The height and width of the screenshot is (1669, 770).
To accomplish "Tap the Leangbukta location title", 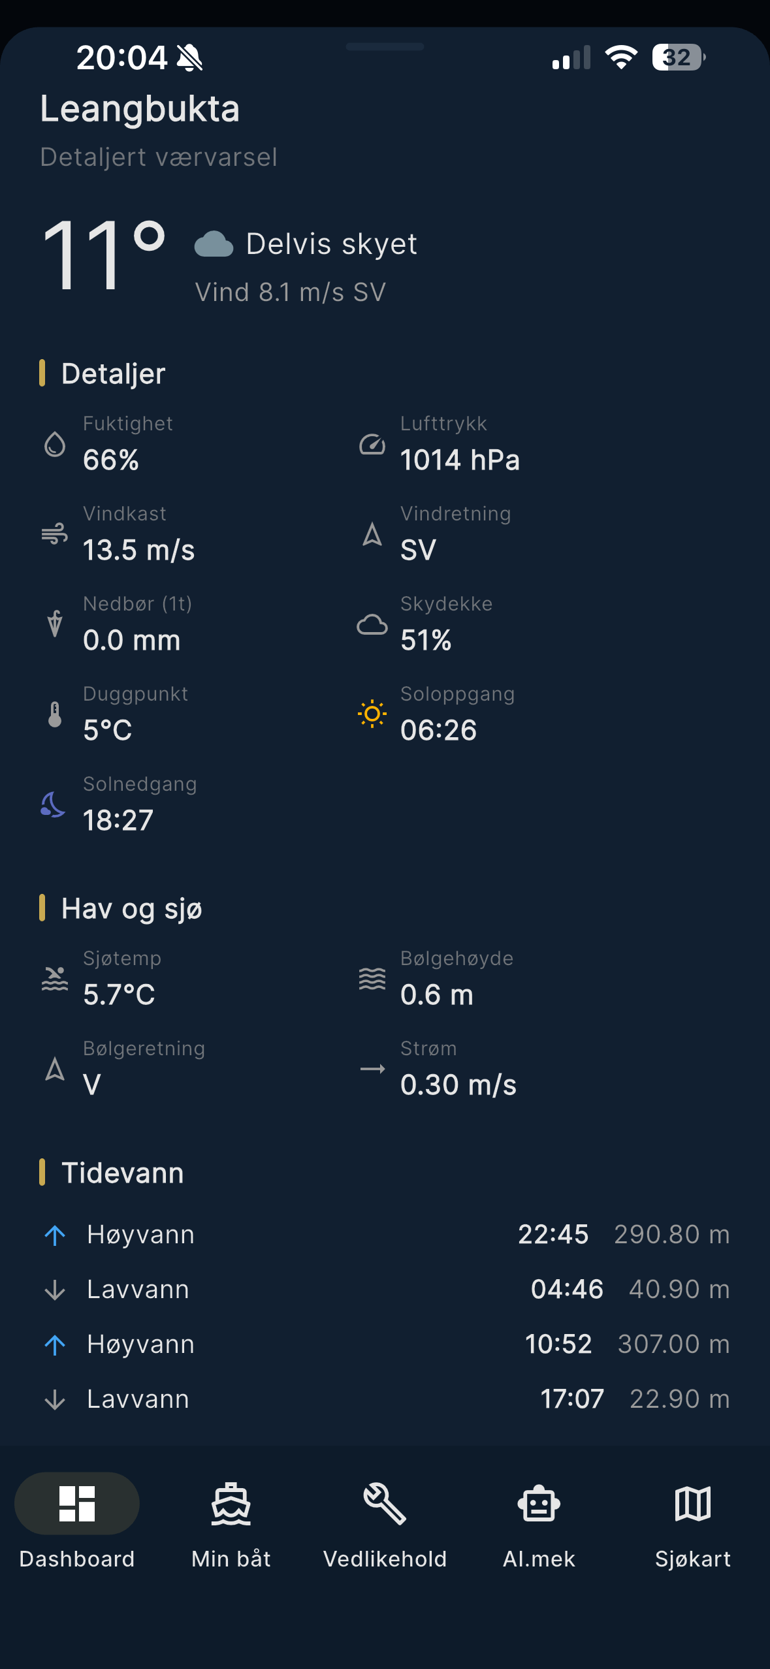I will pos(140,108).
